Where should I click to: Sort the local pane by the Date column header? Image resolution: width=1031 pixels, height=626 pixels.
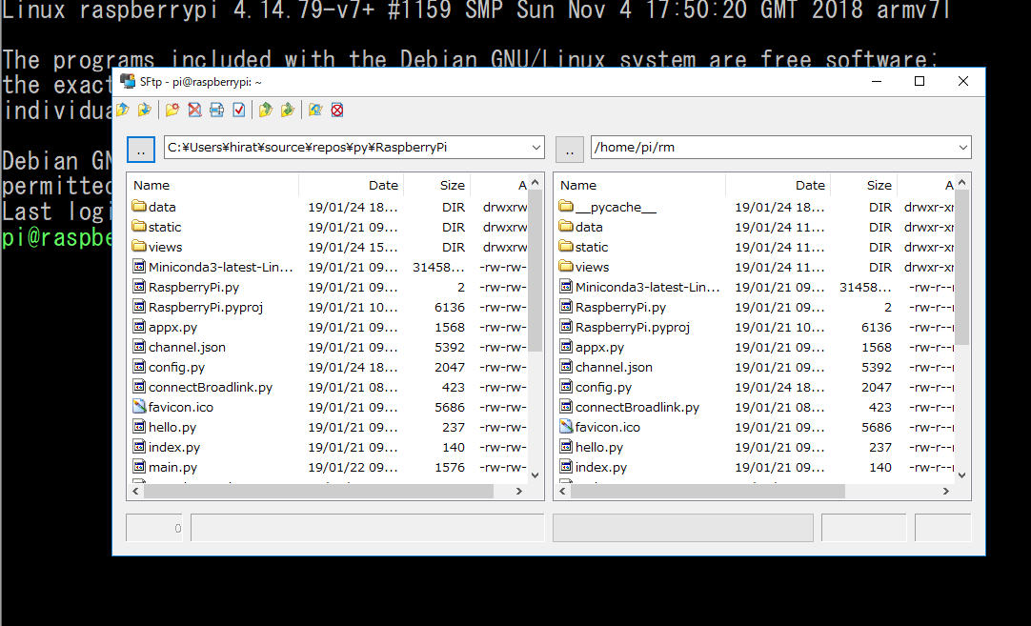(x=351, y=186)
